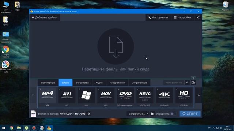Viewport: 234px width, 131px height.
Task: Open the Windows Start menu
Action: (x=4, y=128)
